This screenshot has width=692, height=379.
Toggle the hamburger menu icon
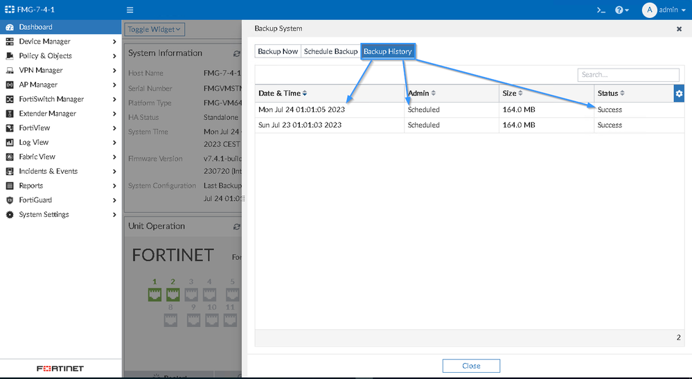pyautogui.click(x=130, y=10)
